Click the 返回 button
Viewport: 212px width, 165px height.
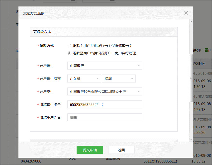pos(121,150)
